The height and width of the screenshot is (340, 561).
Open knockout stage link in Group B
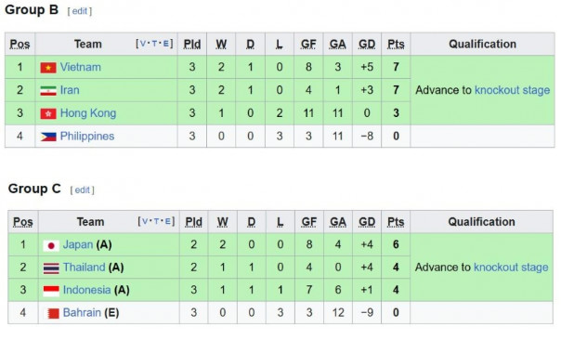tap(512, 90)
